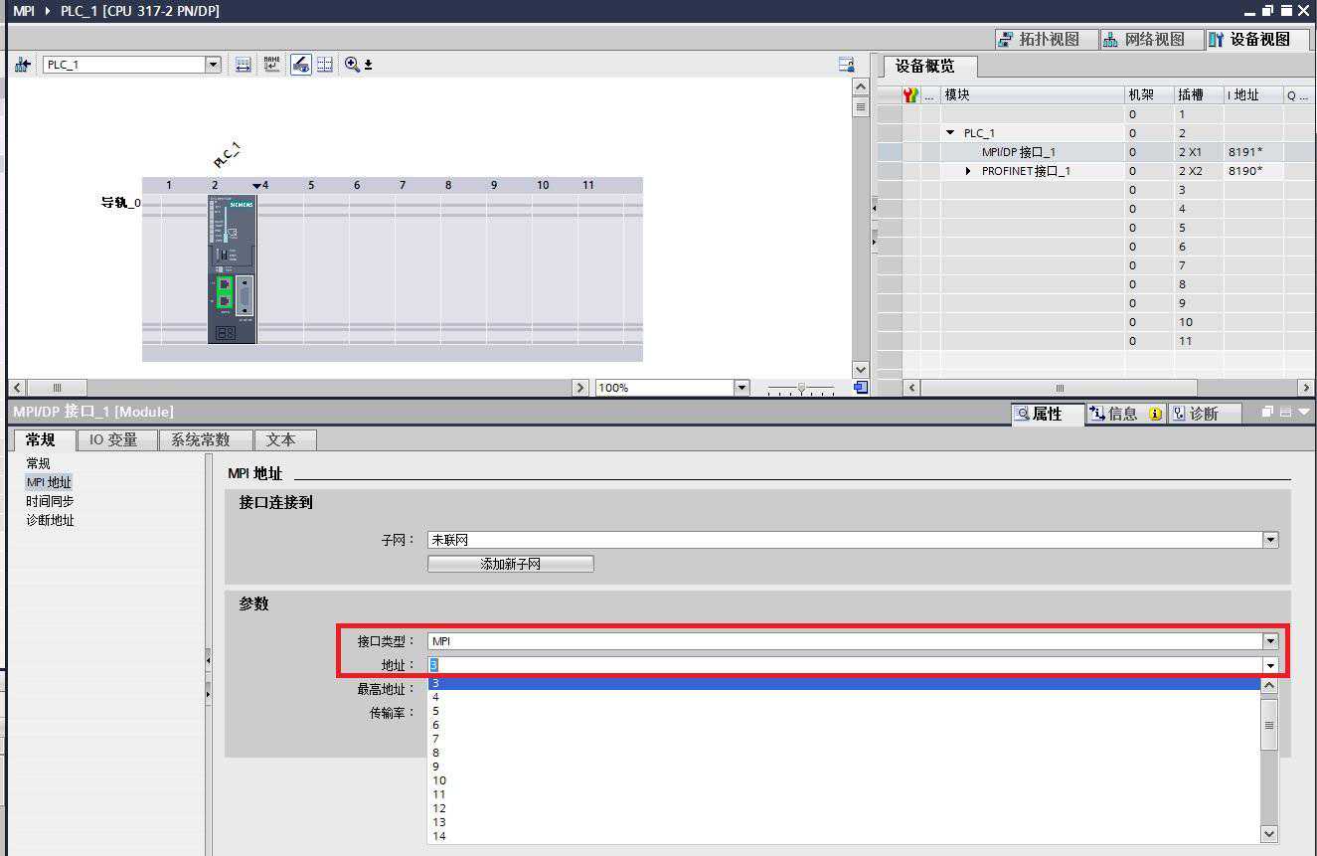Click the NAME module labels toolbar icon
Screen dimensions: 1317x856
271,65
